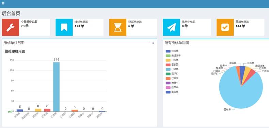Screen dimensions: 269x128
Task: Open the hamburger sidebar menu
Action: (x=3, y=3)
